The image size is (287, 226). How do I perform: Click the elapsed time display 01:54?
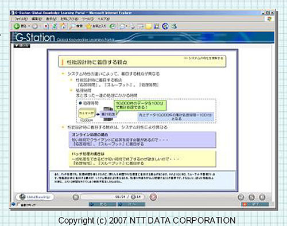click(120, 197)
